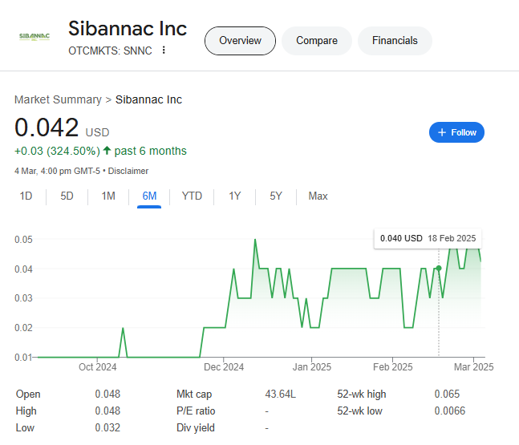This screenshot has height=445, width=519.
Task: Select the 6M time range
Action: point(149,196)
